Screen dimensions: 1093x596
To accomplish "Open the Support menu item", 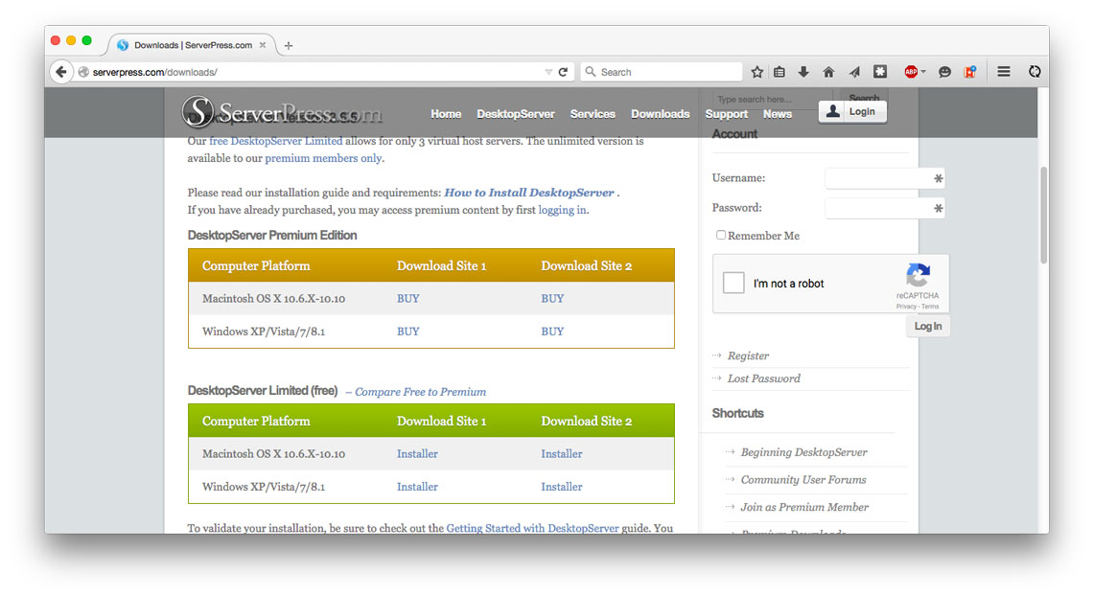I will (x=727, y=113).
